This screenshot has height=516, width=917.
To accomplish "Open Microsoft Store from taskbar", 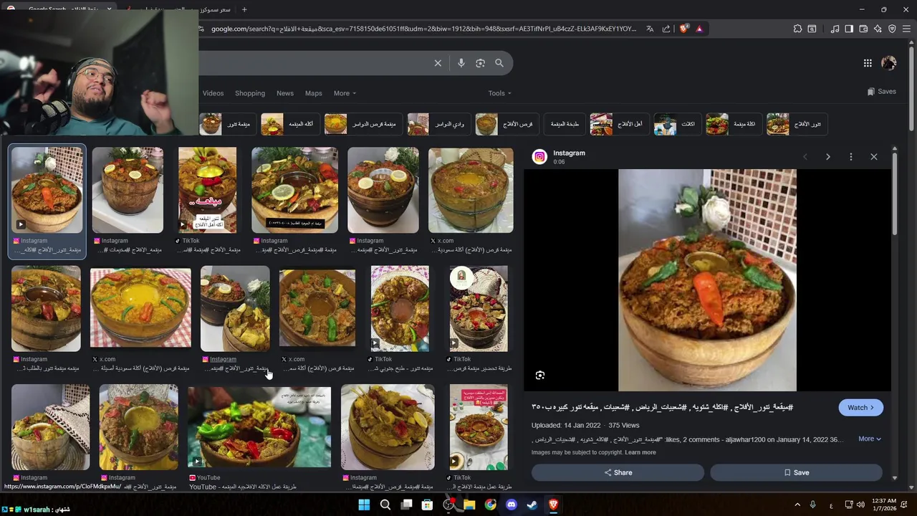I will (x=427, y=505).
